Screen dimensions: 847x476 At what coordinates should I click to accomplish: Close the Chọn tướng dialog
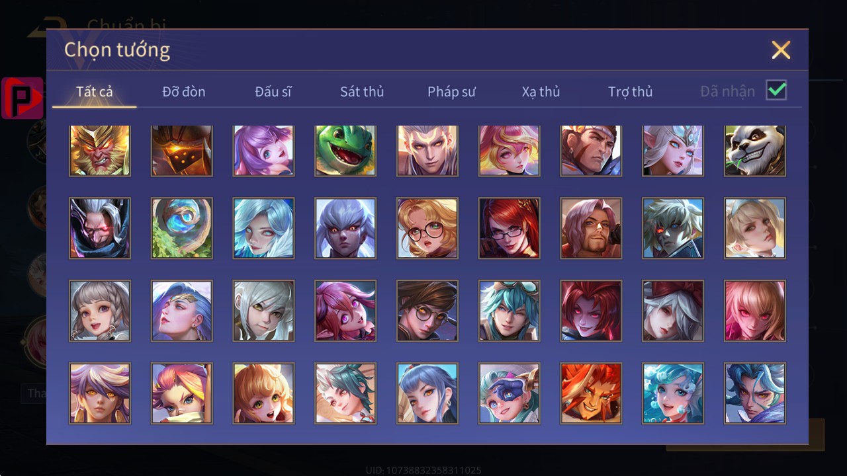781,50
